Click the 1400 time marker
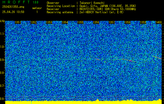Image resolution: width=164 pixels, height=104 pixels. (159, 22)
